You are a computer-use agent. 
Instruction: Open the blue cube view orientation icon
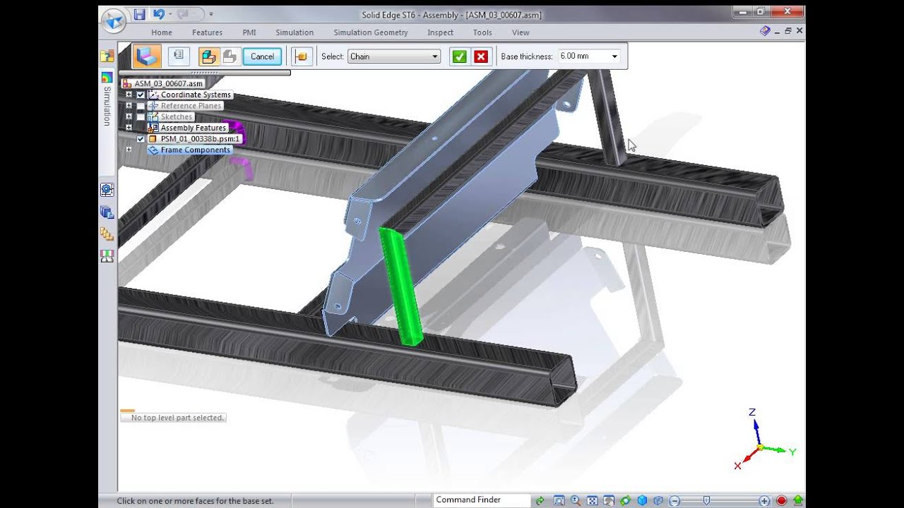point(642,501)
